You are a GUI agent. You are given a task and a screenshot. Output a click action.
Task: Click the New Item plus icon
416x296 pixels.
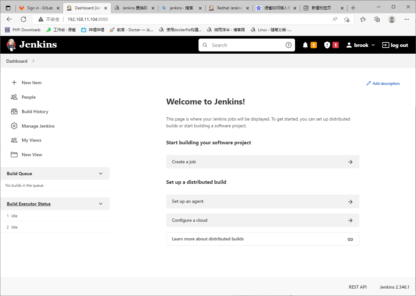14,83
